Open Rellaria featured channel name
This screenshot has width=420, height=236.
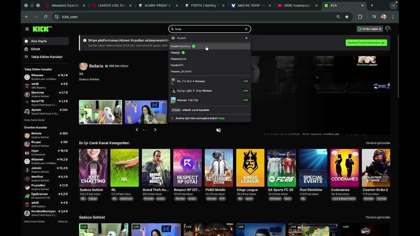pos(96,66)
